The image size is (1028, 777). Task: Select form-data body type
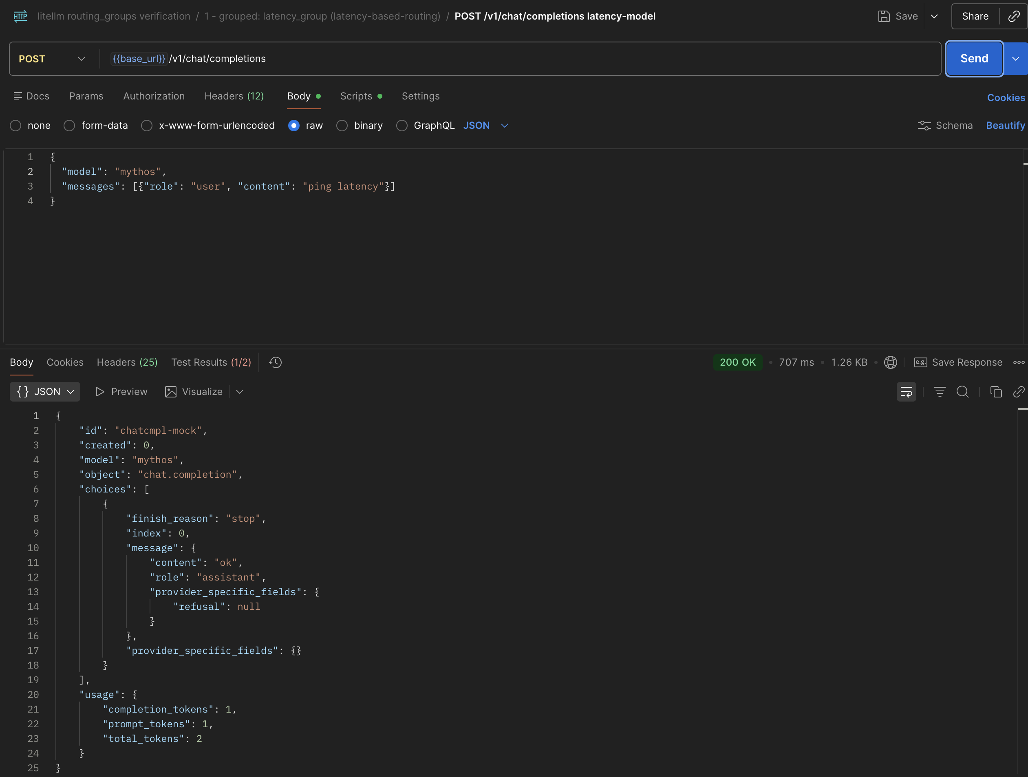pyautogui.click(x=69, y=126)
